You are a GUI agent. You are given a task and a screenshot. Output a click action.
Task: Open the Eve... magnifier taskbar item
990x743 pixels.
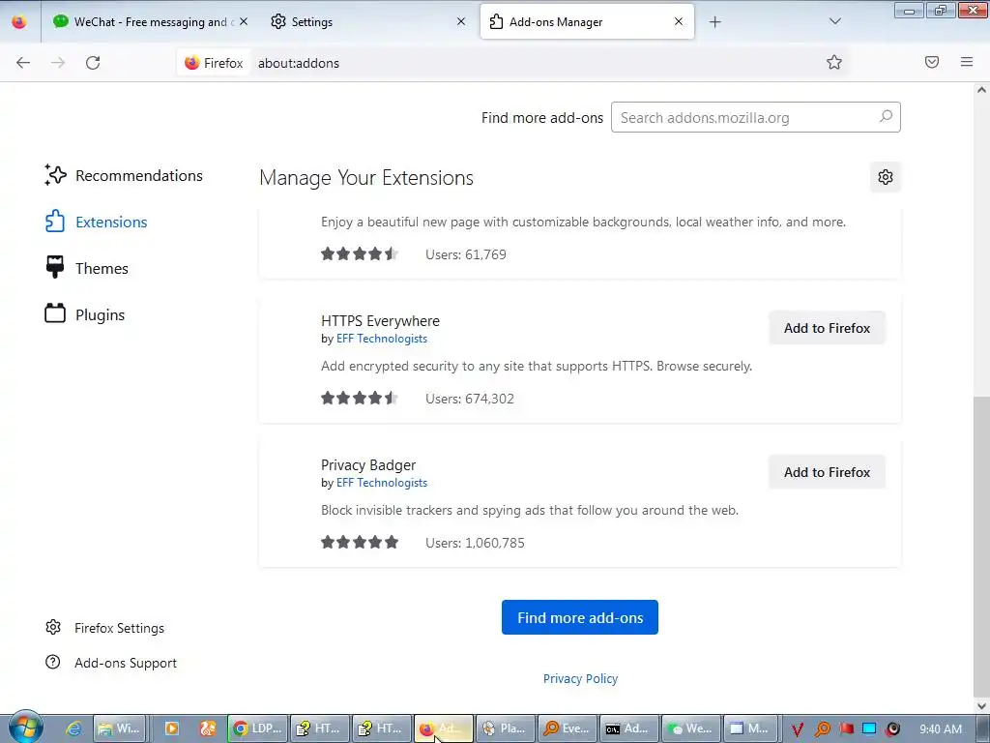pyautogui.click(x=568, y=728)
